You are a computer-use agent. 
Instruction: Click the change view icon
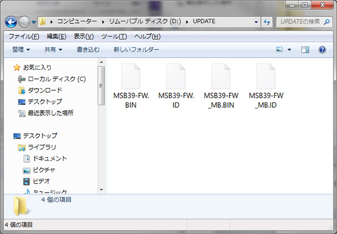tap(279, 50)
